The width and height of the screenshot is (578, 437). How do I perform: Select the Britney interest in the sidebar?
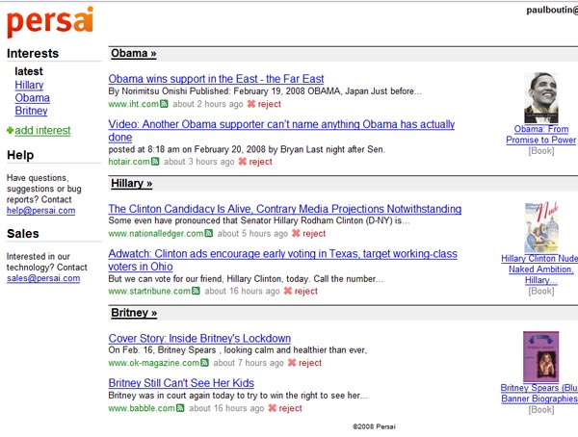(31, 111)
